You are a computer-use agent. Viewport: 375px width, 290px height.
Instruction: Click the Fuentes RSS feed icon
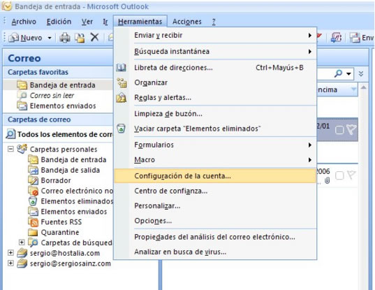pyautogui.click(x=33, y=222)
